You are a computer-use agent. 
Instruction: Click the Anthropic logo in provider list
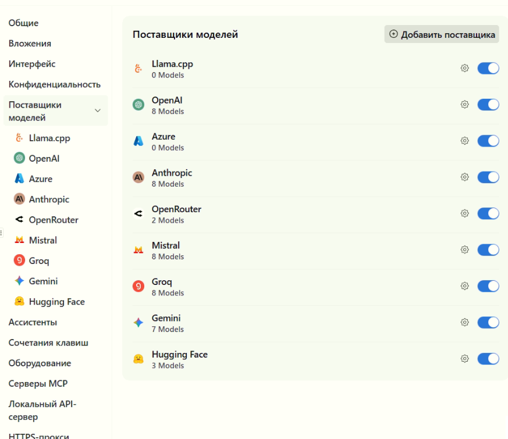pos(138,177)
